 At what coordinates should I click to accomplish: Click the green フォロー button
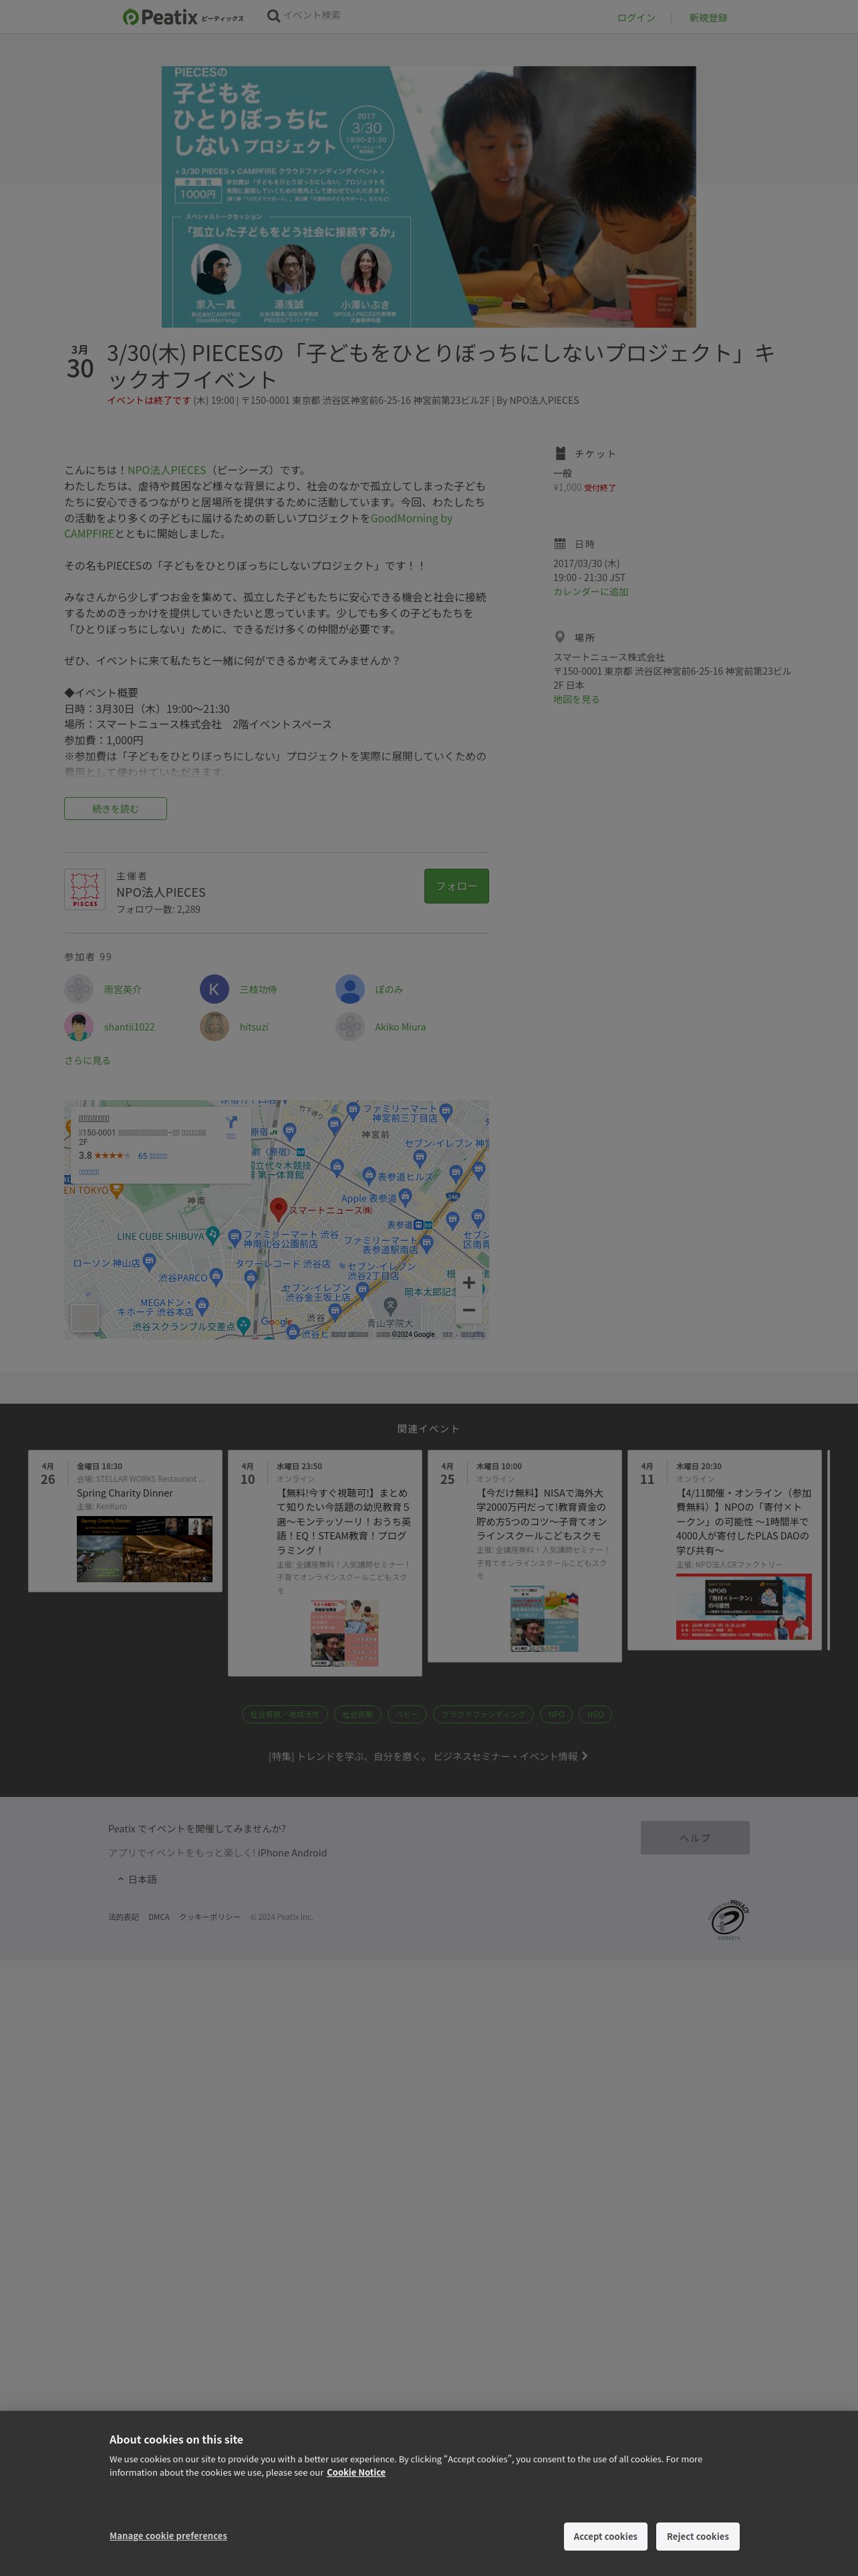(456, 886)
